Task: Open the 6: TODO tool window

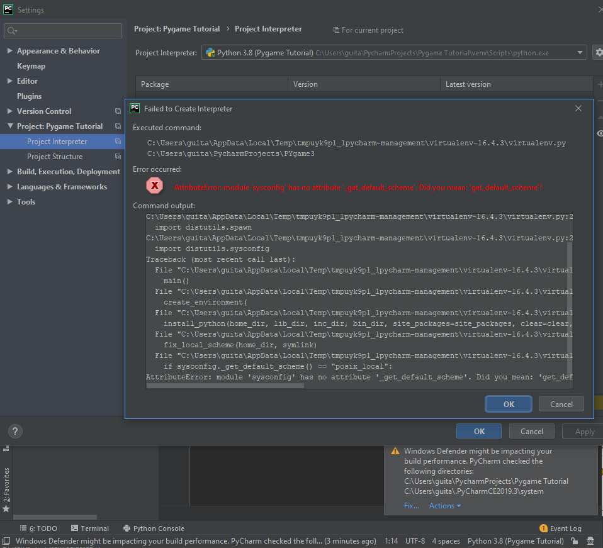Action: (38, 528)
